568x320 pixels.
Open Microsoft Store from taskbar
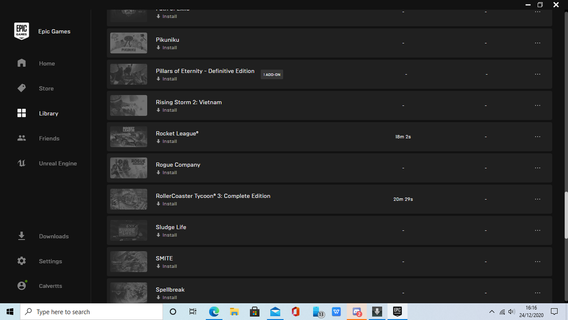coord(255,312)
